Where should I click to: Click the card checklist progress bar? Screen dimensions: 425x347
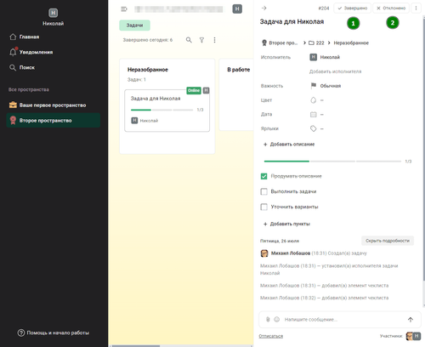click(161, 110)
